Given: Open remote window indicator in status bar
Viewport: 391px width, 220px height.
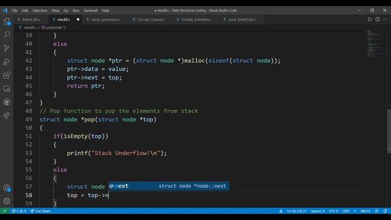Looking at the screenshot, I should point(4,211).
